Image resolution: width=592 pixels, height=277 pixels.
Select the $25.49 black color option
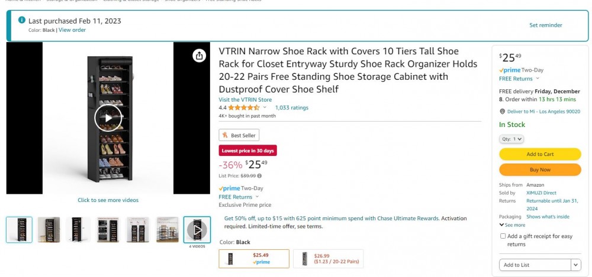(x=254, y=259)
